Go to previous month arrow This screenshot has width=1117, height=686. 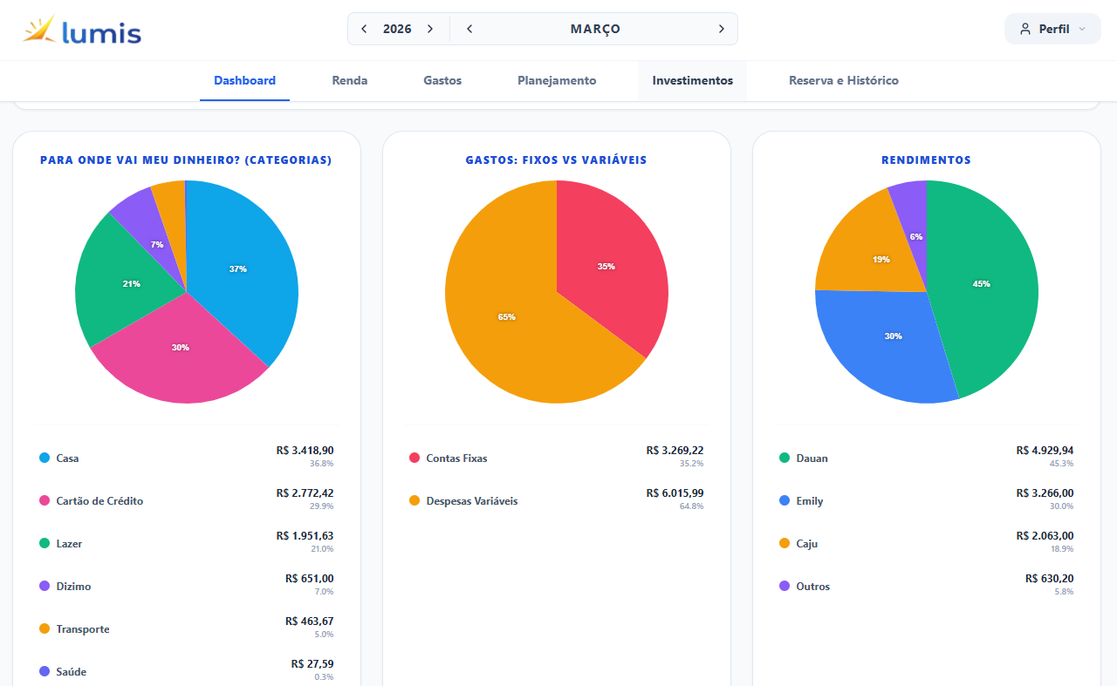(469, 29)
